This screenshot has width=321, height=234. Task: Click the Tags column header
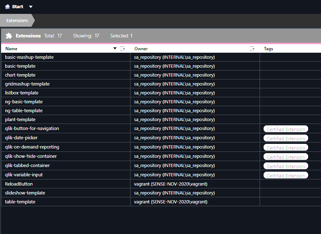click(x=268, y=49)
